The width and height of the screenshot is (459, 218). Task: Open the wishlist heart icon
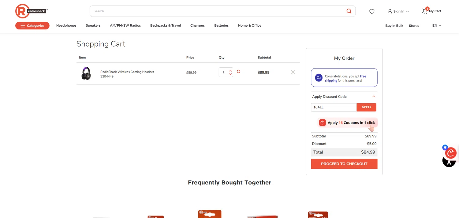(372, 12)
